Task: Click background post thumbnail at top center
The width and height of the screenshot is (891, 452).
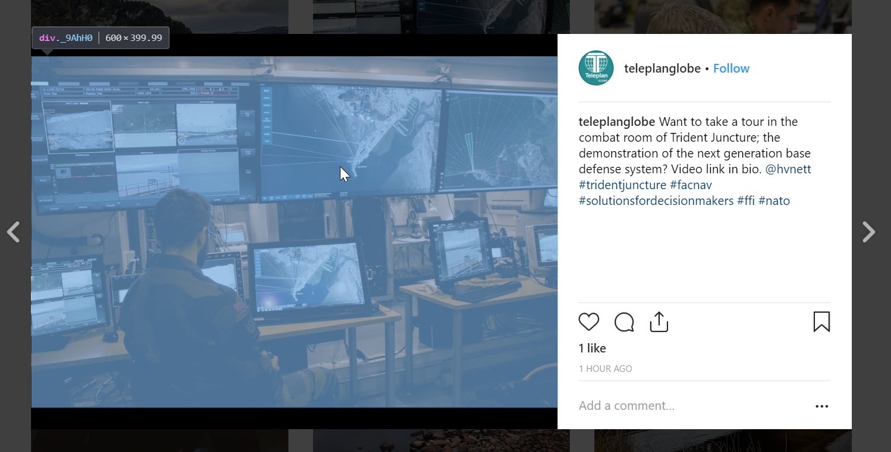Action: tap(441, 16)
